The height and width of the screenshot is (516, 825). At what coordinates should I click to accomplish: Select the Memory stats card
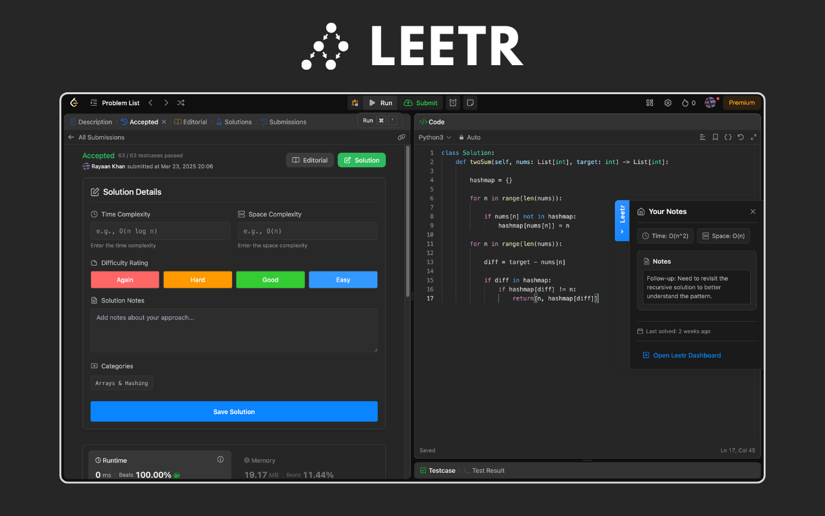pos(307,466)
